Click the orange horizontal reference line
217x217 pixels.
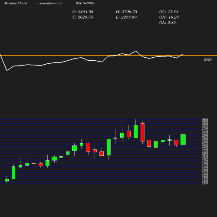click(108, 56)
